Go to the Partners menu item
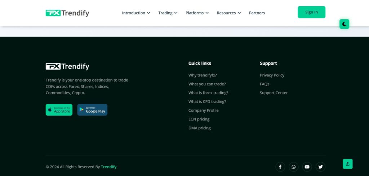369x176 pixels. pyautogui.click(x=257, y=13)
